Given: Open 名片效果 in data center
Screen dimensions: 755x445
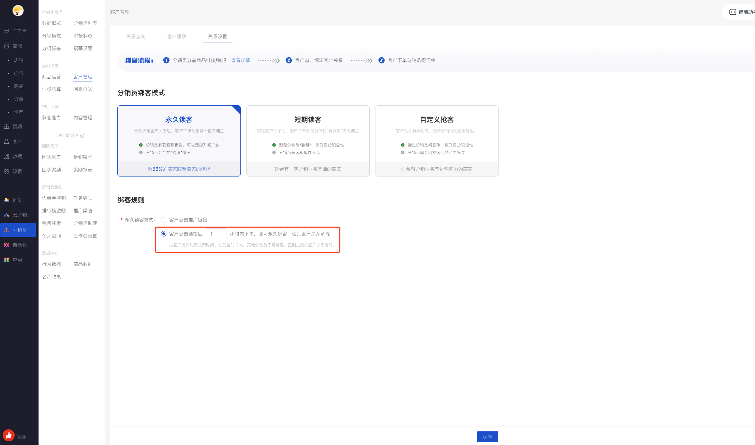Looking at the screenshot, I should coord(51,277).
